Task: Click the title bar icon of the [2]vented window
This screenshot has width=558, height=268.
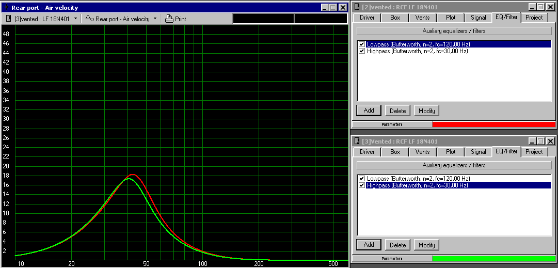Action: (x=357, y=7)
